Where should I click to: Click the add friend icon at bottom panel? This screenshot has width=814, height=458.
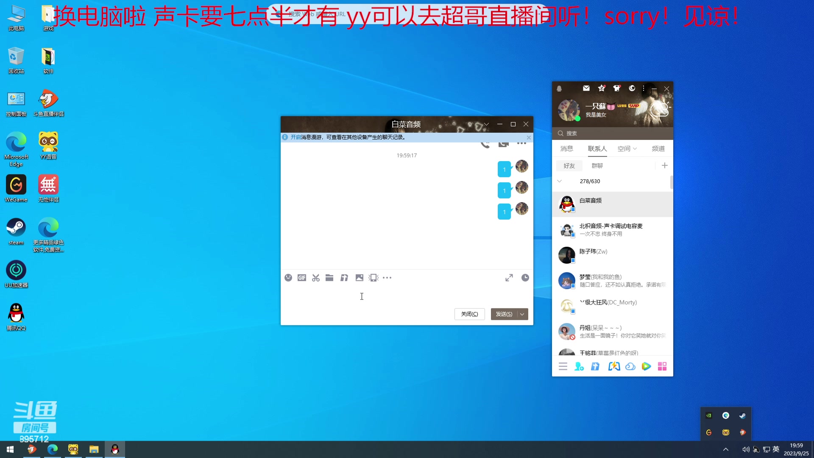579,366
